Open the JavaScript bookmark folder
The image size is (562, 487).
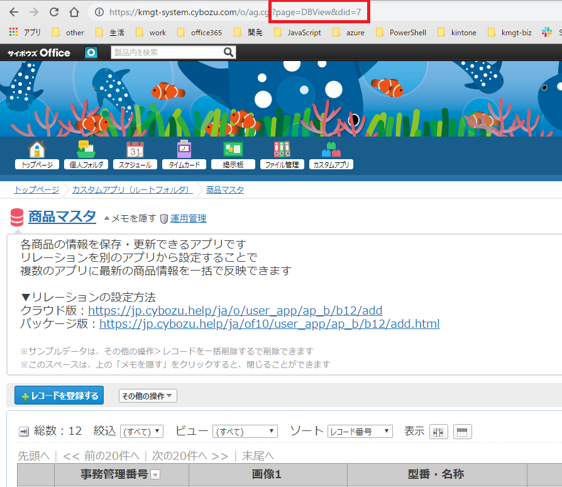pos(297,33)
